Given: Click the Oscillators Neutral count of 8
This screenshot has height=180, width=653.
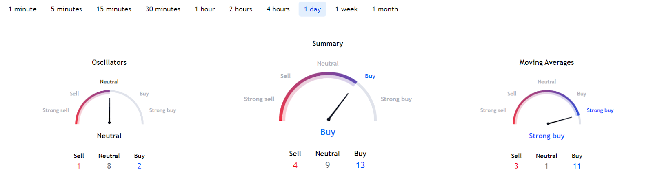Looking at the screenshot, I should [x=109, y=166].
